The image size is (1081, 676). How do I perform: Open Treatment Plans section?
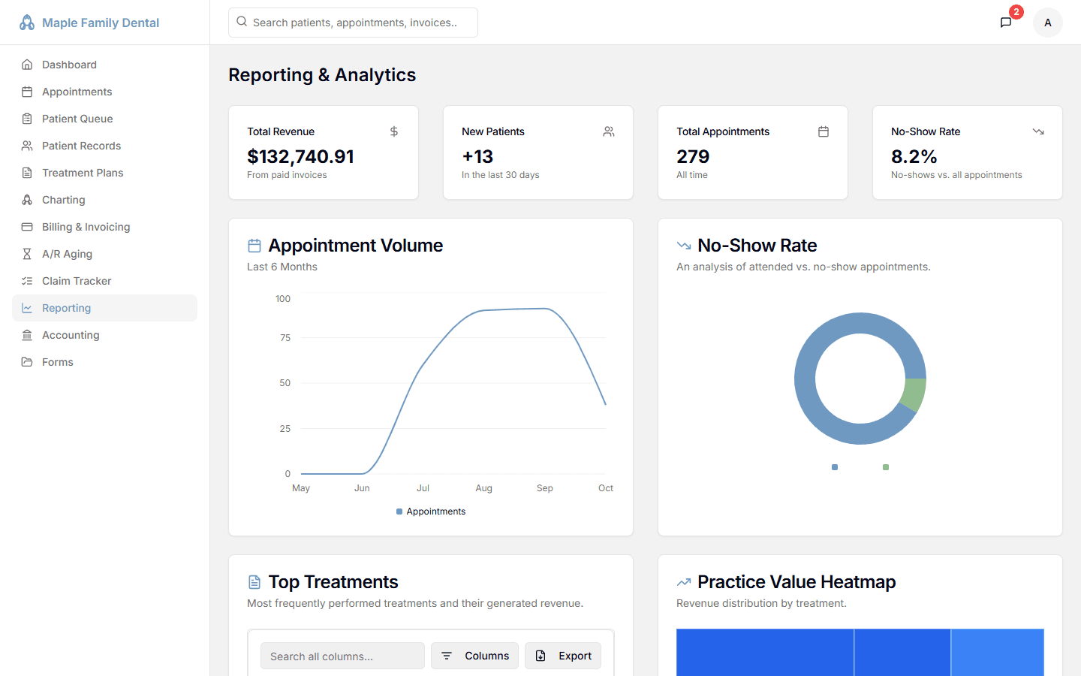[104, 173]
